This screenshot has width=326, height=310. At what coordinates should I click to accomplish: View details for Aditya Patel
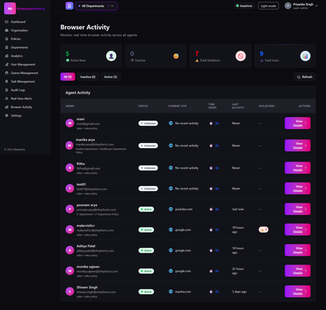tap(297, 250)
